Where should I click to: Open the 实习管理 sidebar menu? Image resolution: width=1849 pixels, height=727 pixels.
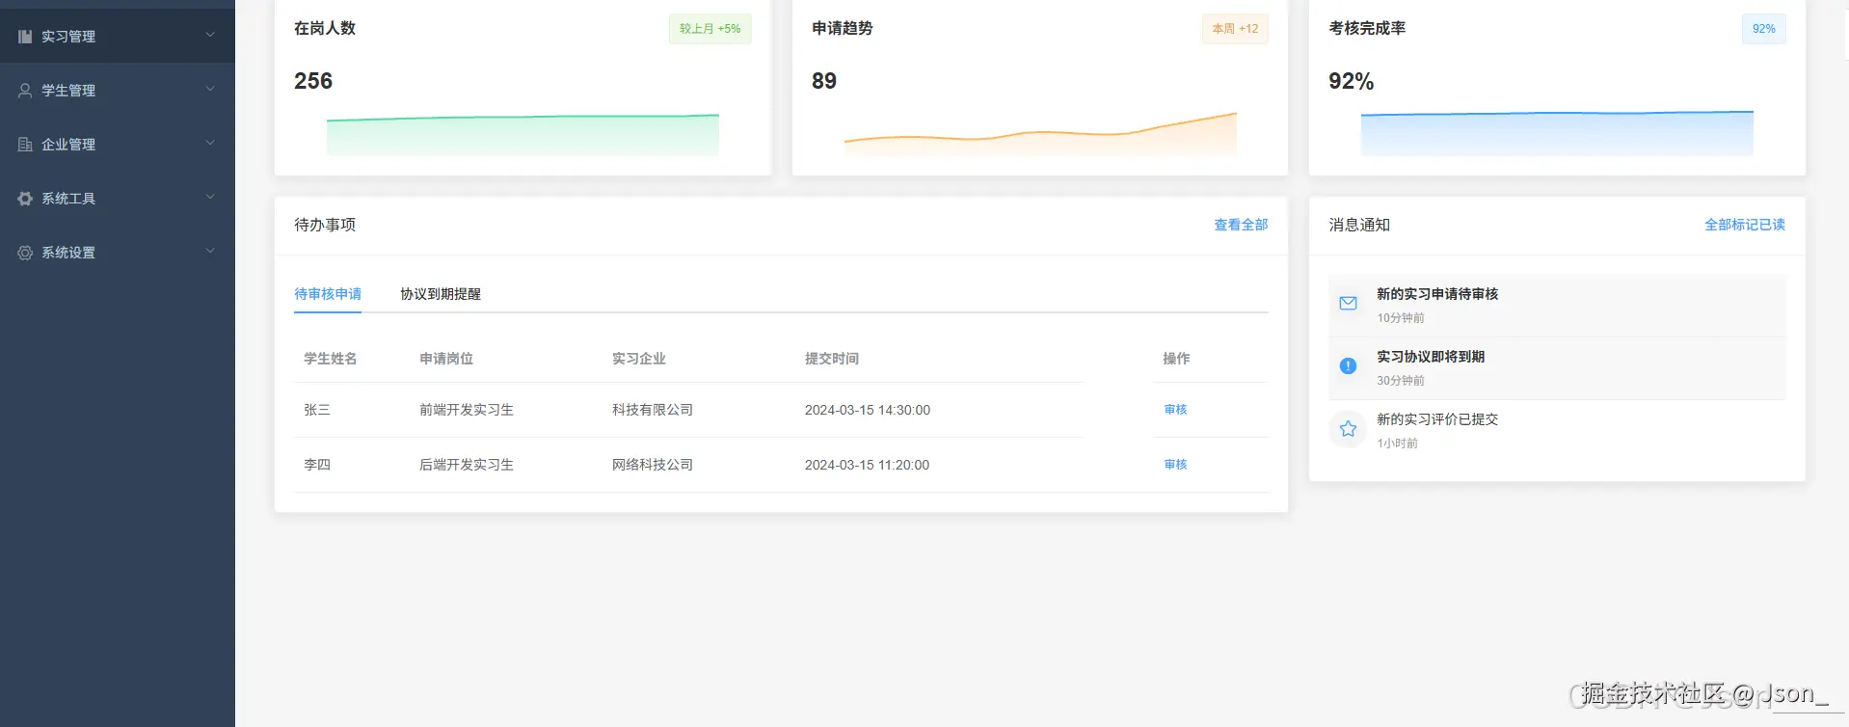118,37
